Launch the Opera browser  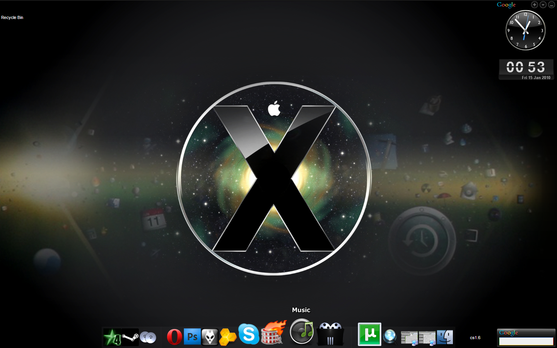click(x=174, y=337)
